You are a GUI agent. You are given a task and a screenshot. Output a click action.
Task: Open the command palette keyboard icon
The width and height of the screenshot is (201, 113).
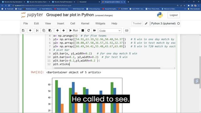point(127,30)
